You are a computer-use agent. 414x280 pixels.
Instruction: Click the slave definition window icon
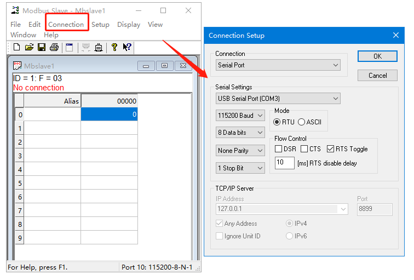(x=69, y=48)
